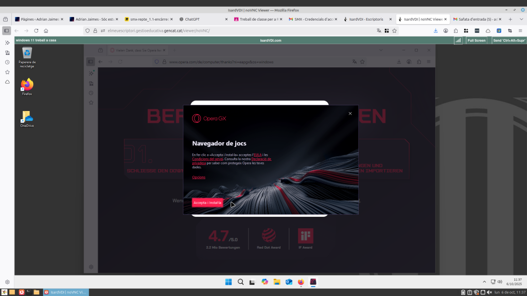The height and width of the screenshot is (296, 527).
Task: Click the Accepta i instal·la button
Action: tap(207, 203)
